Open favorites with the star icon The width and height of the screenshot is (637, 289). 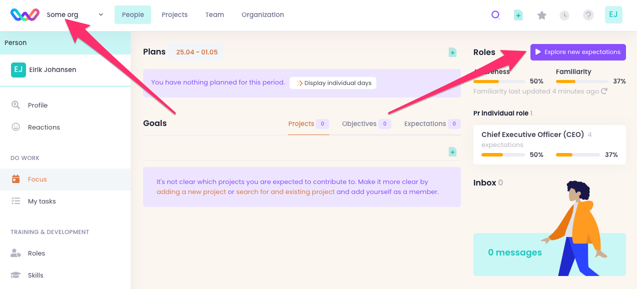[x=541, y=15]
